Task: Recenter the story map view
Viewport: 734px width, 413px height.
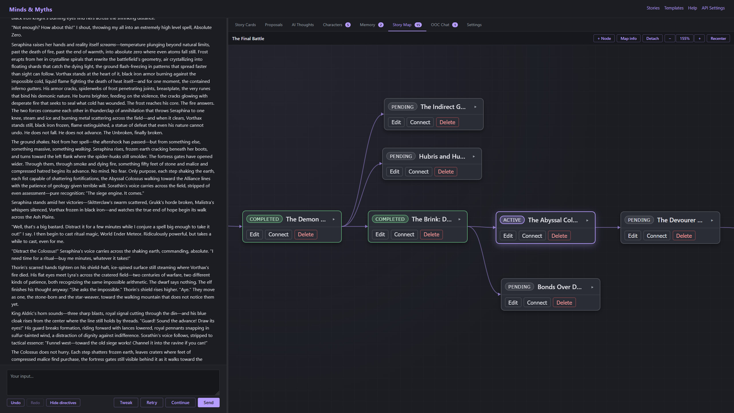Action: (x=718, y=38)
